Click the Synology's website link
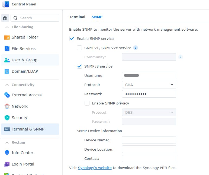Screen dimensions: 209x175 [x=95, y=168]
